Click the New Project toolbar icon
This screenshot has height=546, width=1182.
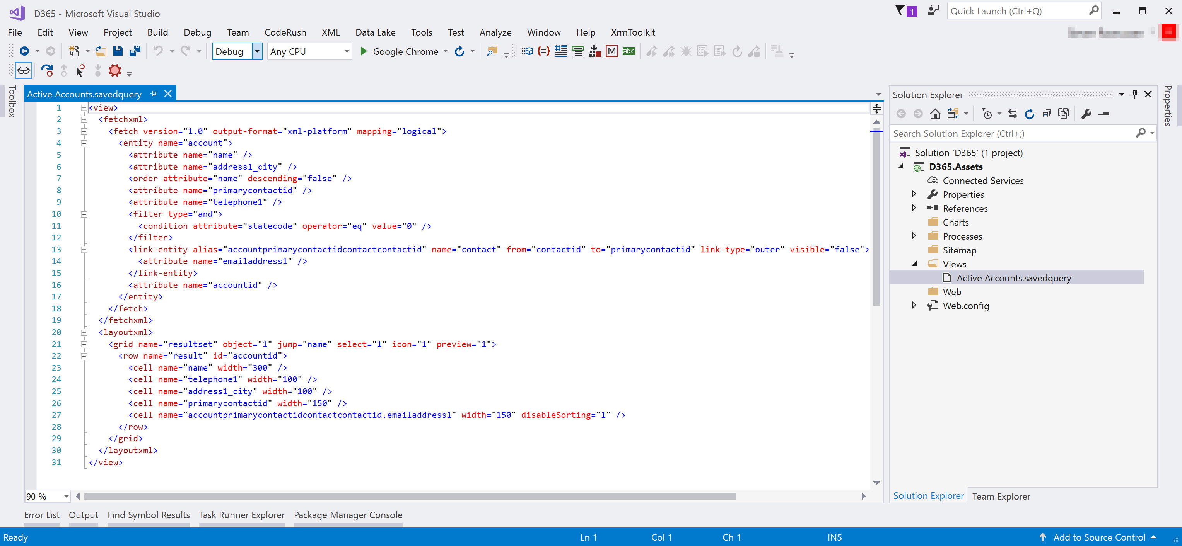74,51
